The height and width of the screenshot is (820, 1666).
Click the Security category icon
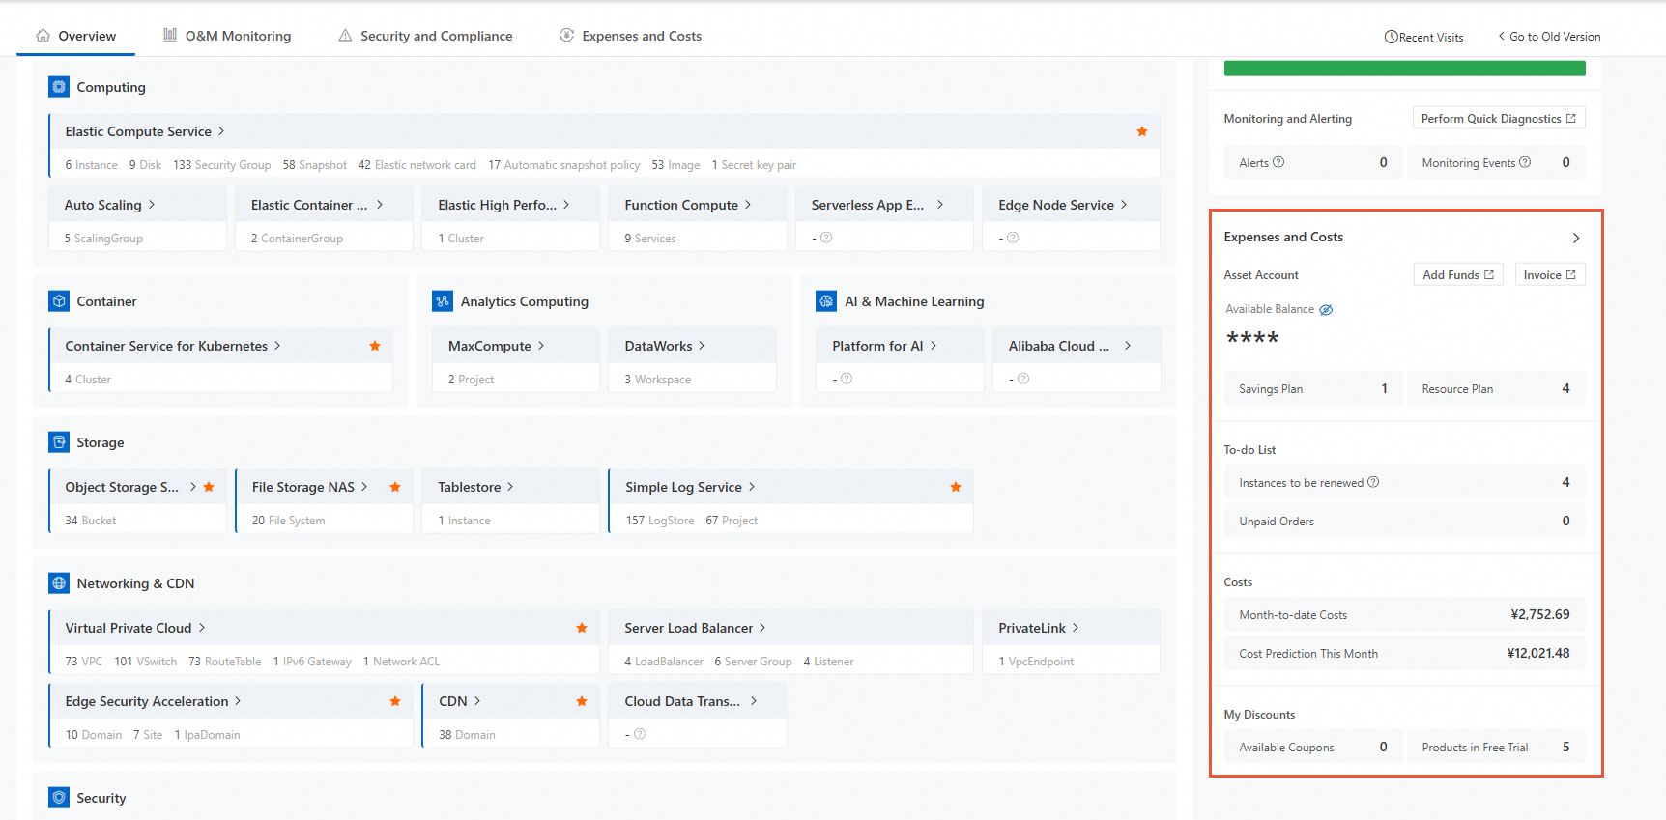click(59, 798)
